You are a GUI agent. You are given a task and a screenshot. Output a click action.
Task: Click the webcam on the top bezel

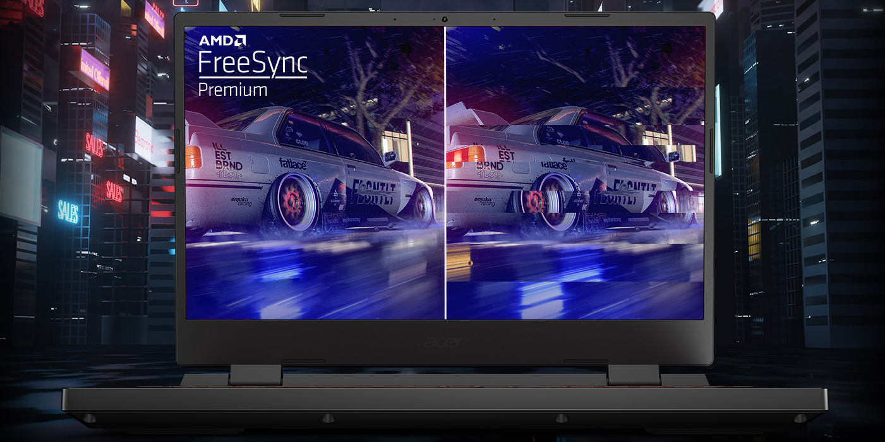point(445,19)
